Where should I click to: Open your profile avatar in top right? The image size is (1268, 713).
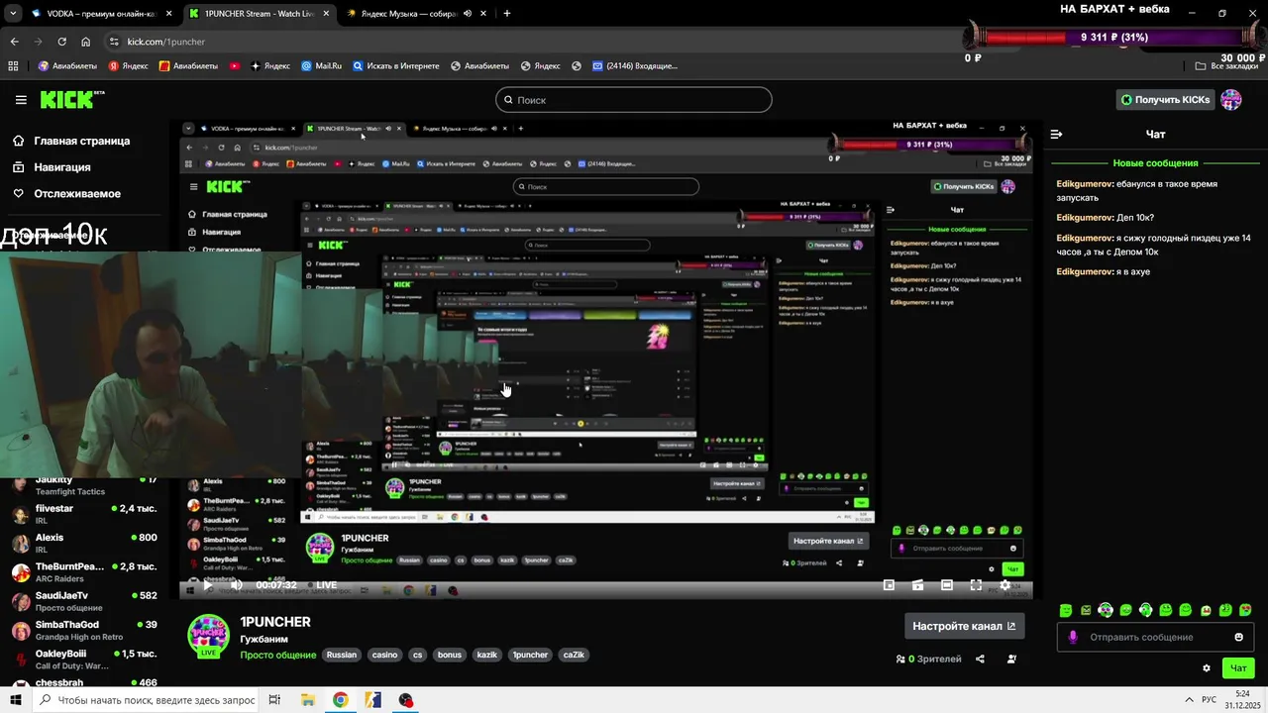tap(1231, 99)
